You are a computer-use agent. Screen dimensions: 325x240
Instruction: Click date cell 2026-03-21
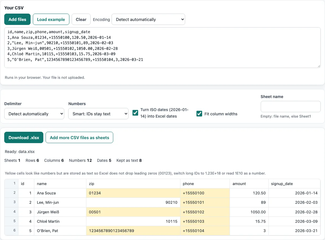pyautogui.click(x=294, y=231)
